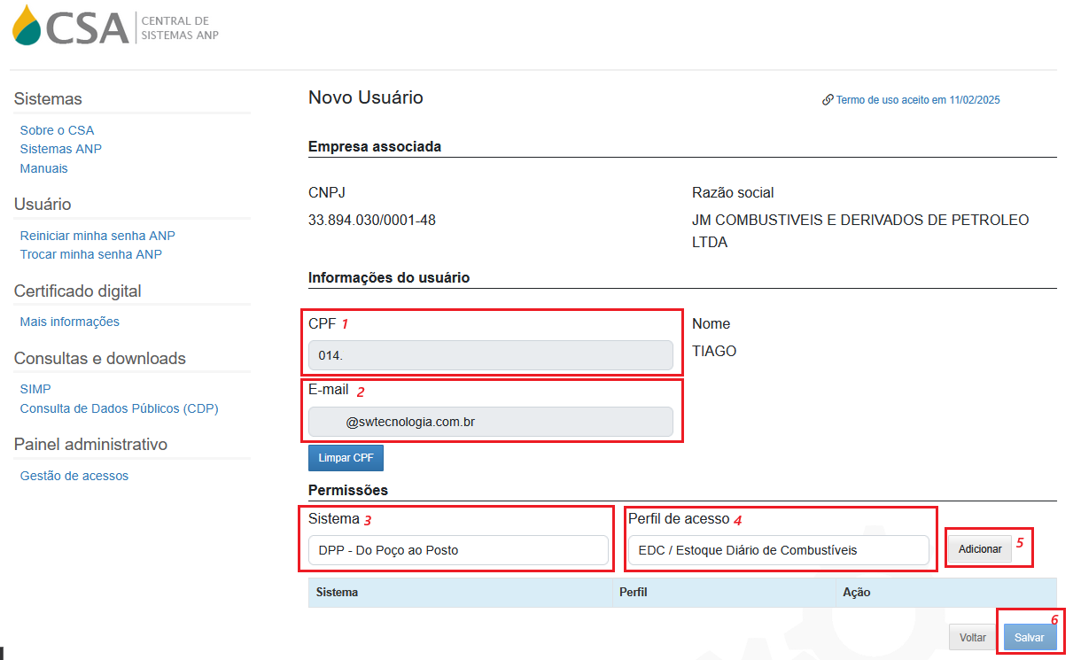1073x660 pixels.
Task: Click the E-mail input field
Action: (x=490, y=423)
